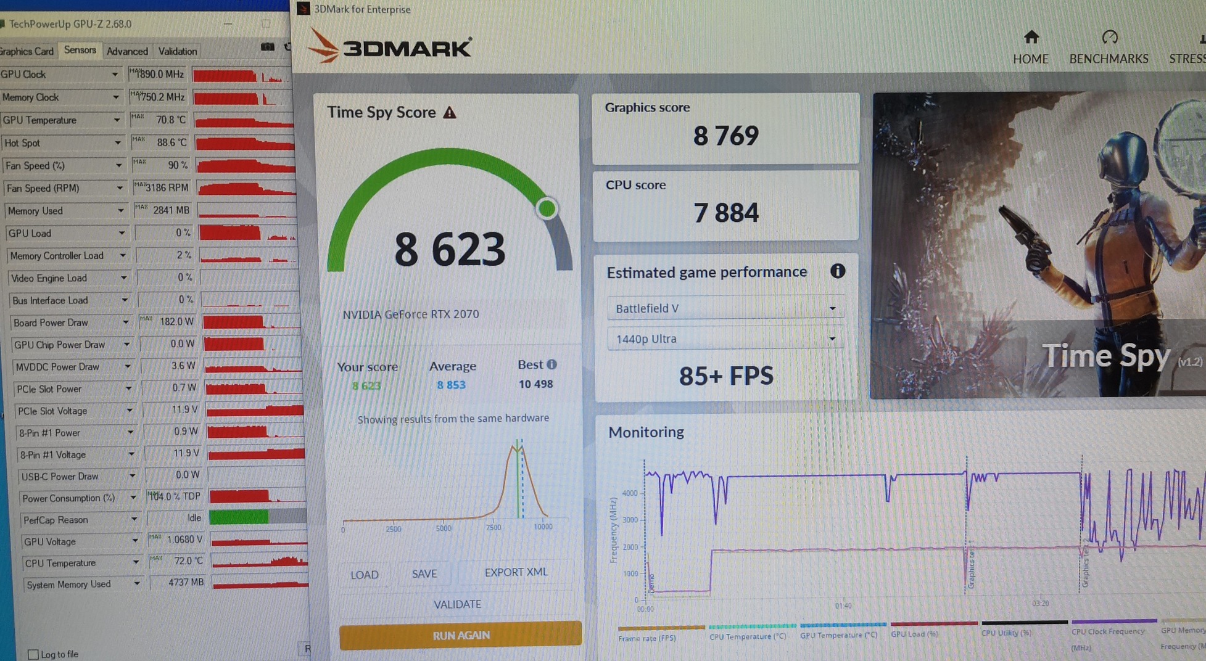
Task: Click the green PerfCap Reason indicator bar
Action: [239, 517]
